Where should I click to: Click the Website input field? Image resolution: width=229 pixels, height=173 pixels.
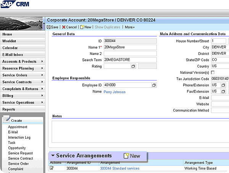220,104
